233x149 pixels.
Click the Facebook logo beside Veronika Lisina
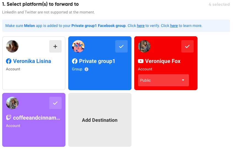(9, 61)
